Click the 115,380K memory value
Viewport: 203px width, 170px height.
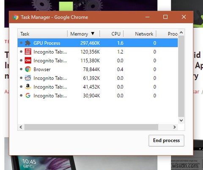click(x=90, y=61)
